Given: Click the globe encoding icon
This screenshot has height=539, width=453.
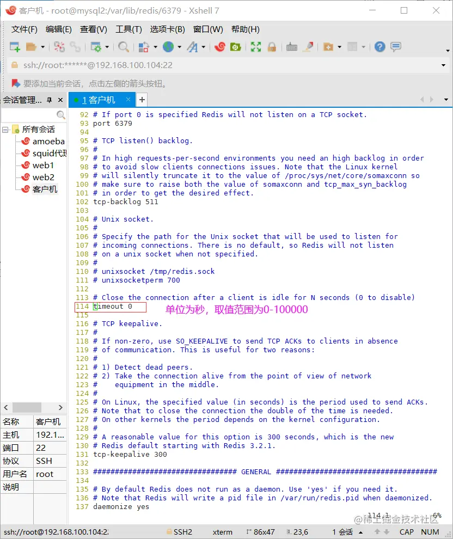Looking at the screenshot, I should pyautogui.click(x=168, y=47).
